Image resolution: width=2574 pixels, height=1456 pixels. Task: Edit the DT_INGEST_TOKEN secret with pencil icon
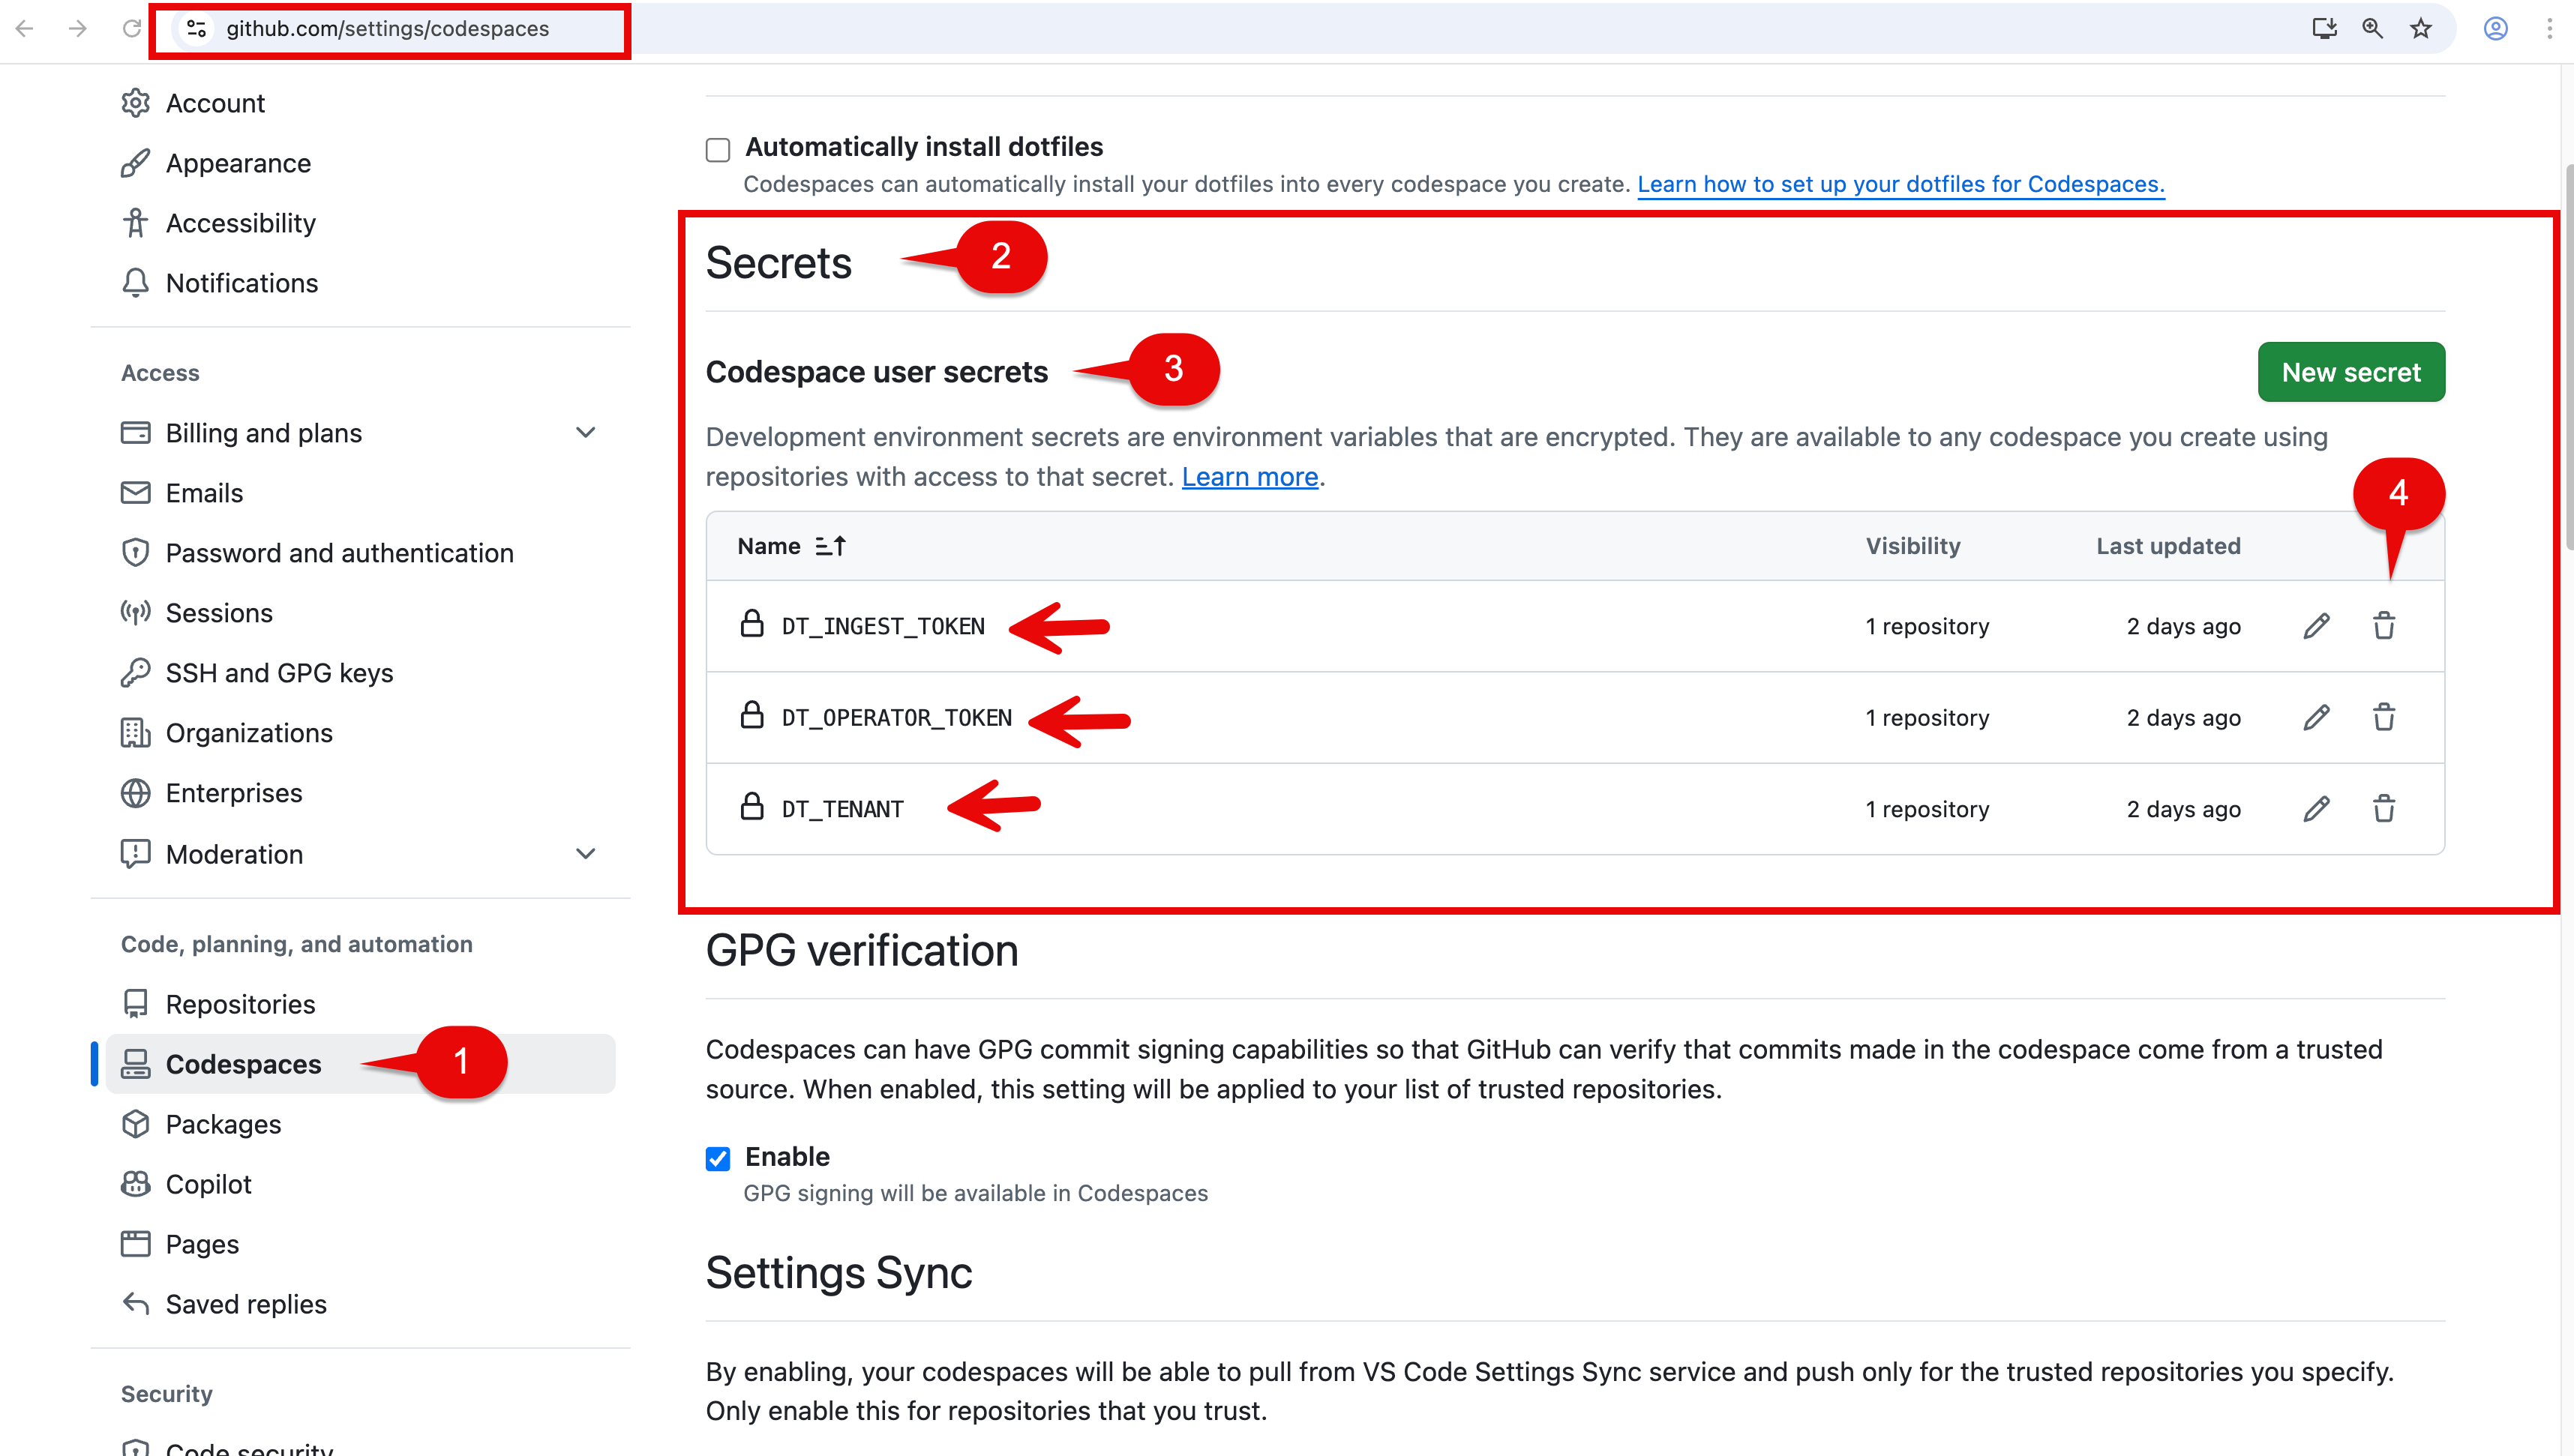(2316, 626)
